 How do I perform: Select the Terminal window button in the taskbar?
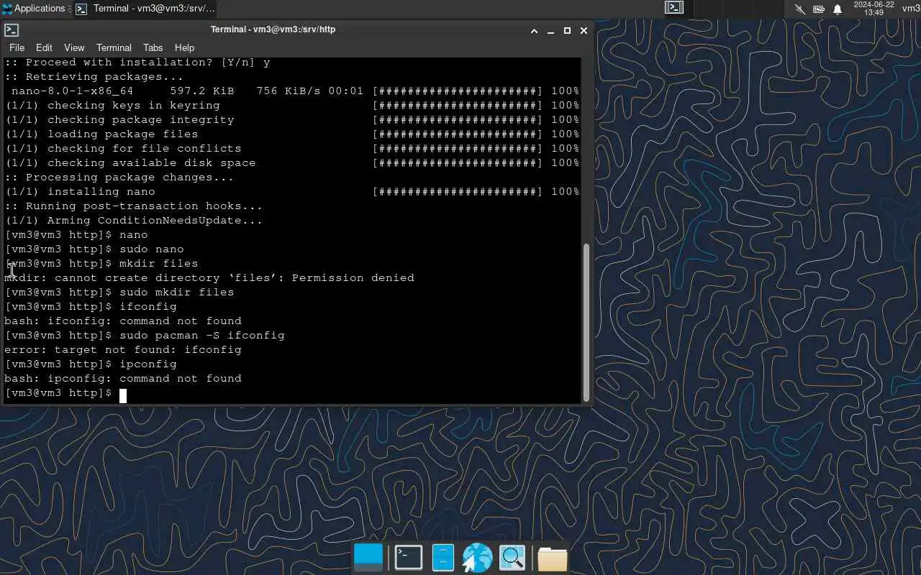[145, 9]
